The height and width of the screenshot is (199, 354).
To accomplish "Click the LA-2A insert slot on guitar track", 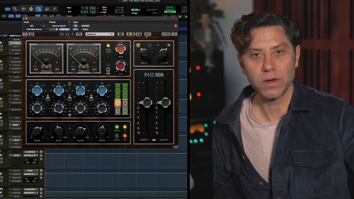I will [16, 155].
